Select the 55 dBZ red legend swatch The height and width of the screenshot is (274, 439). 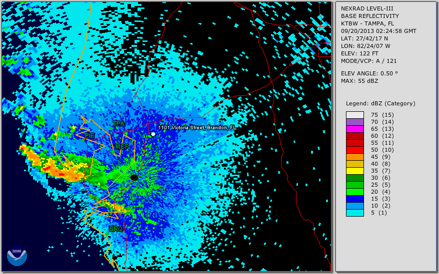point(354,143)
